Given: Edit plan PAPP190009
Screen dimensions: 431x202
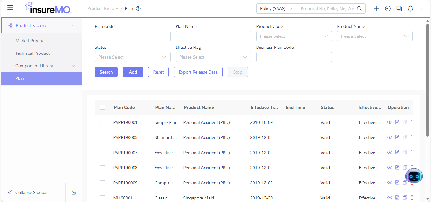Looking at the screenshot, I should tap(397, 182).
